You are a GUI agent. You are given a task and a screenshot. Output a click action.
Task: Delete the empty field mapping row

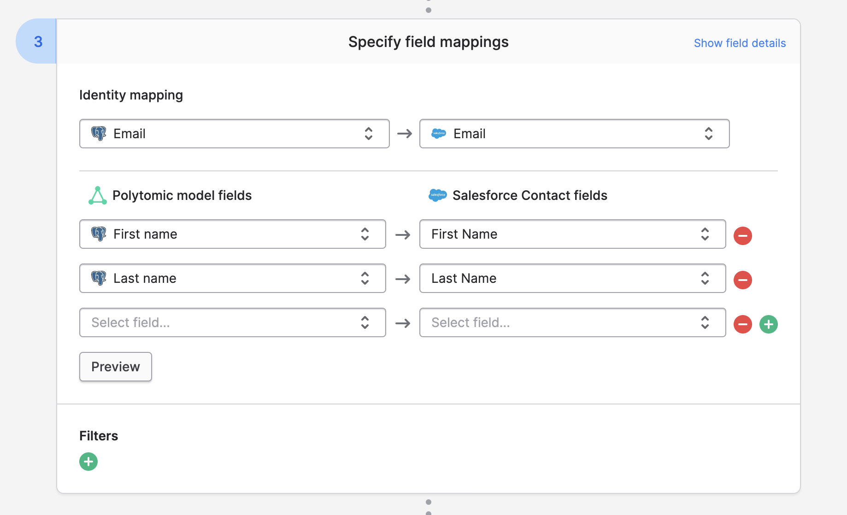pos(742,324)
